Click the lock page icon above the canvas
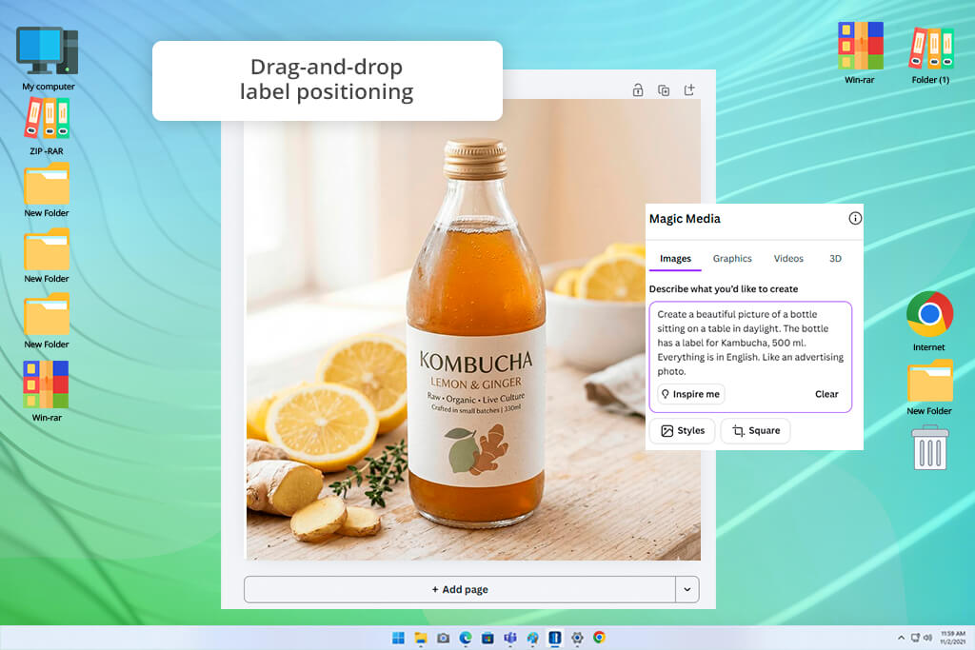975x650 pixels. (x=638, y=90)
